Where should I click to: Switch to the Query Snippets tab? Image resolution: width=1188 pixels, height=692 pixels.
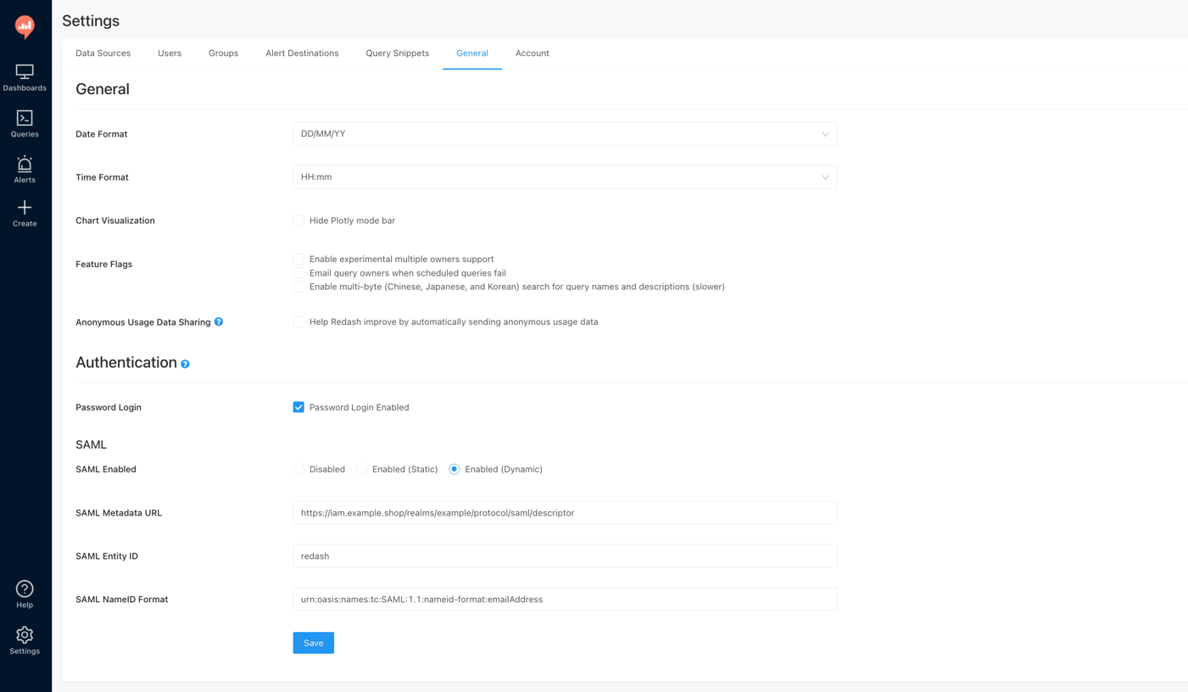click(397, 53)
